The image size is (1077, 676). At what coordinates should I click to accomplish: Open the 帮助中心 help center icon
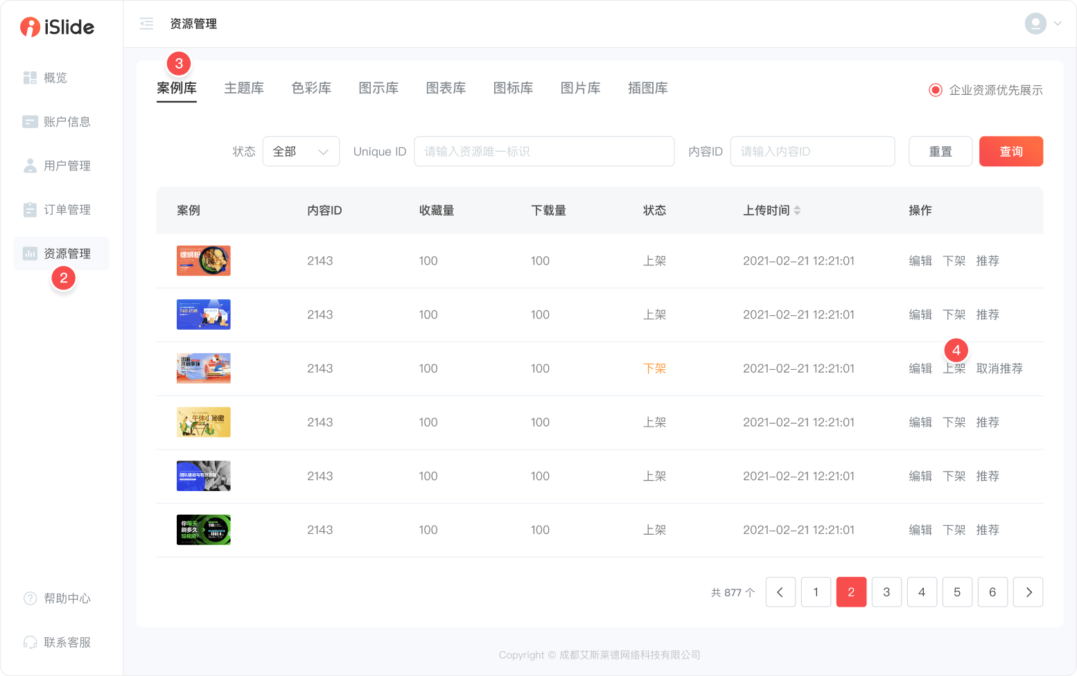click(x=30, y=598)
